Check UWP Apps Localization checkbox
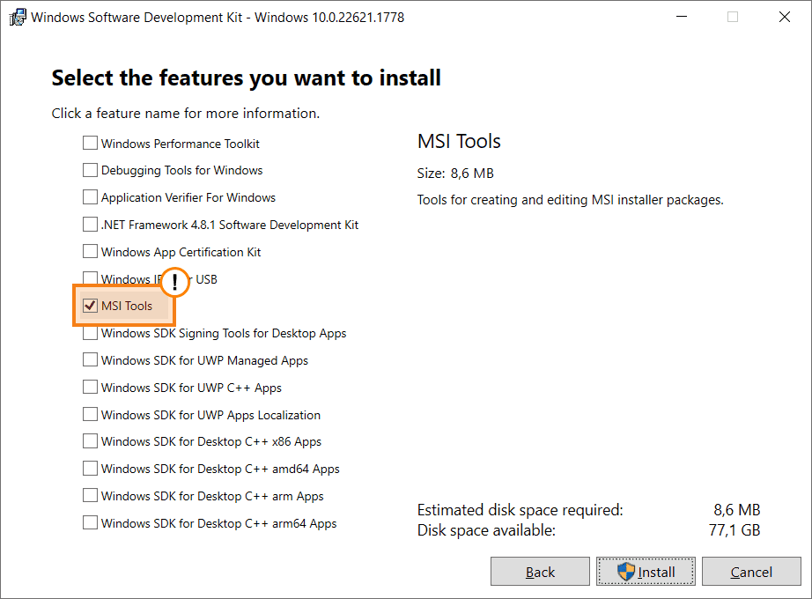The height and width of the screenshot is (599, 812). coord(90,414)
